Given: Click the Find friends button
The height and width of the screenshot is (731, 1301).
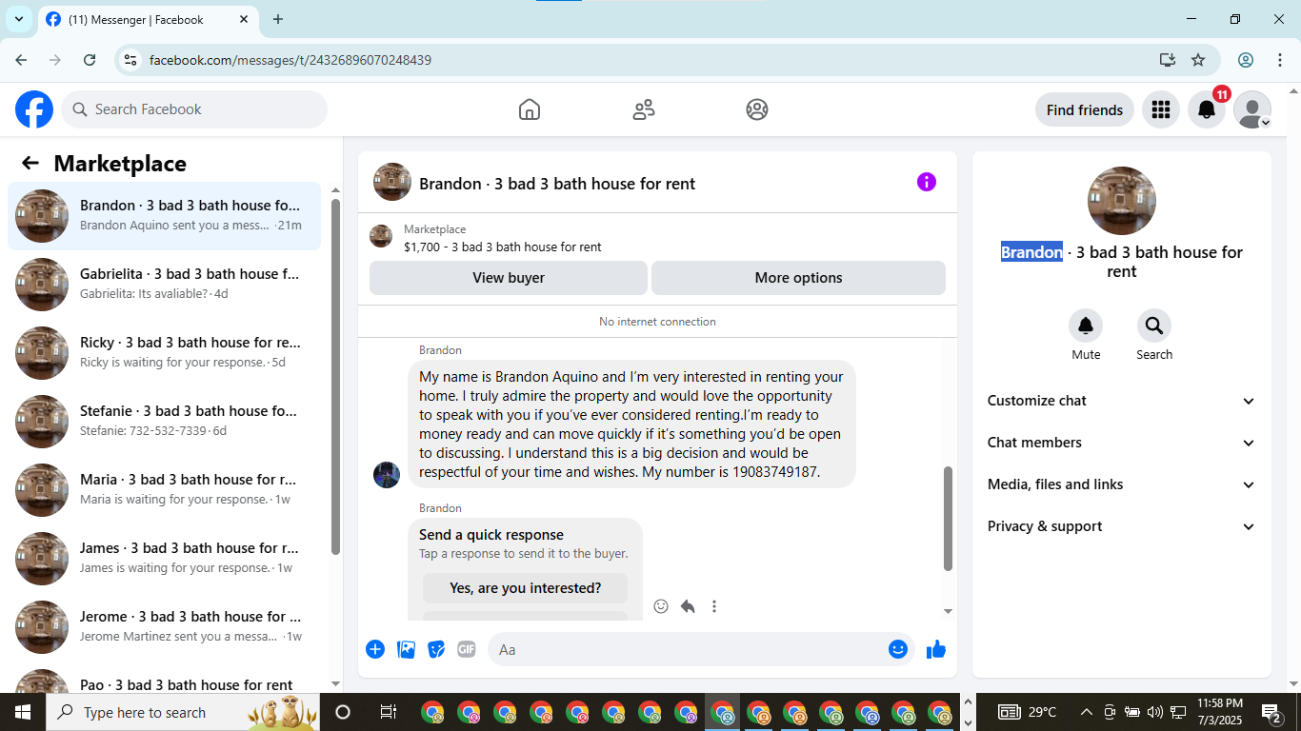Looking at the screenshot, I should (1085, 109).
